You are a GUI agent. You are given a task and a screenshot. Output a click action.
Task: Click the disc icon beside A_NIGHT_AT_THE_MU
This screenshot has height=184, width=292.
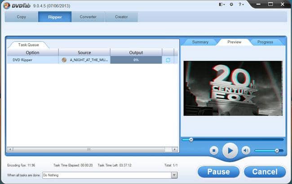click(x=64, y=60)
